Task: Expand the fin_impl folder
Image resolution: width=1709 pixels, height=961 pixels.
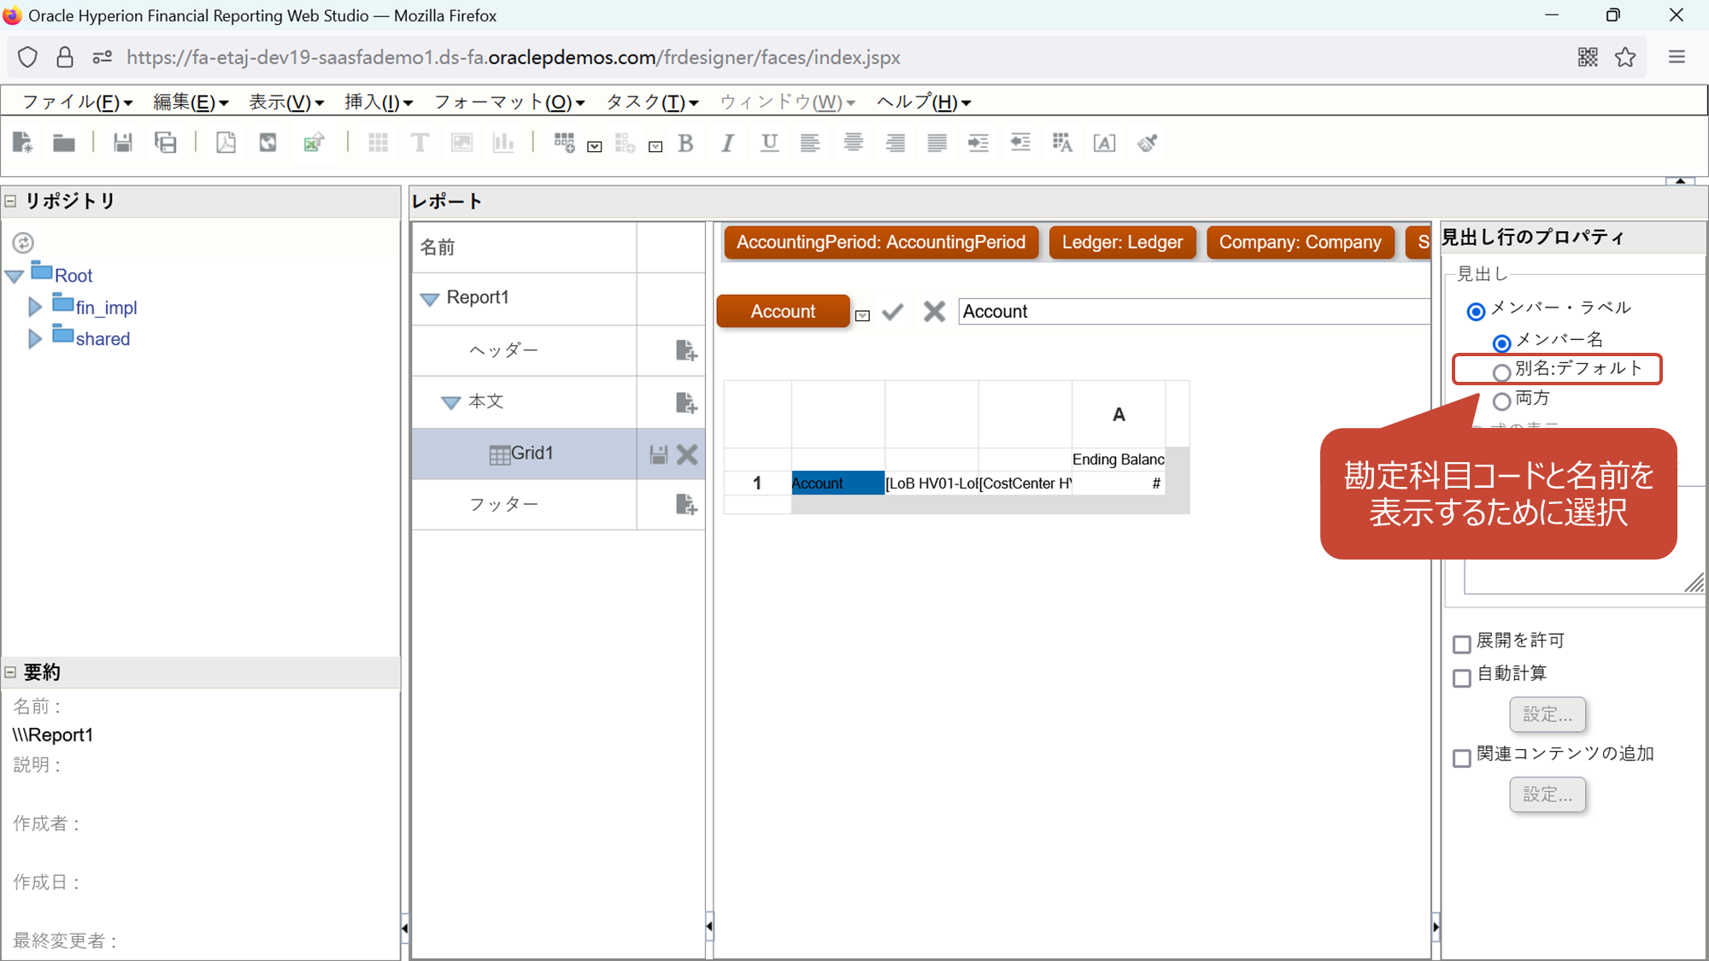Action: pos(35,308)
